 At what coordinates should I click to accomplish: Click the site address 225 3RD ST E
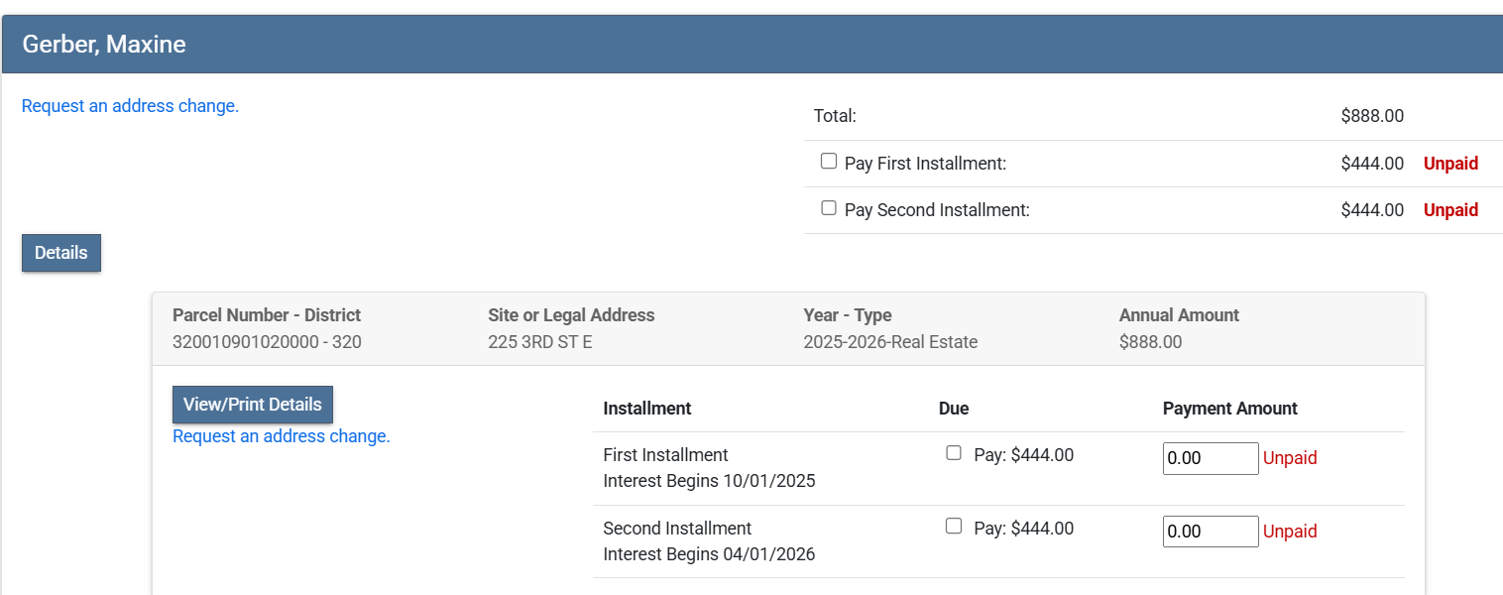click(540, 343)
